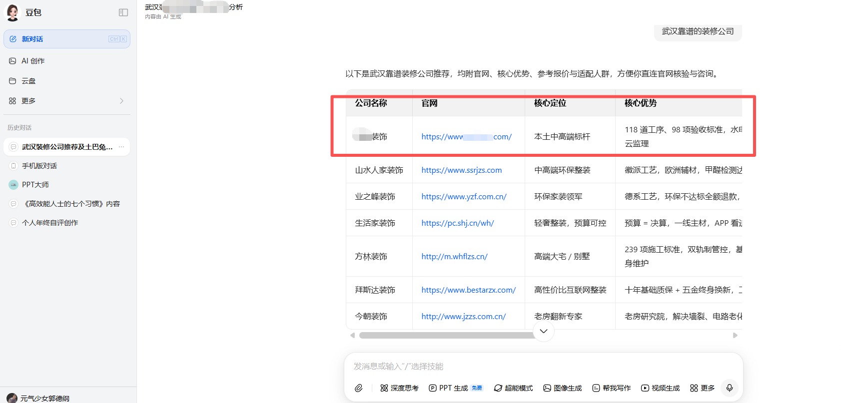Open the PPT大师 conversation
The height and width of the screenshot is (403, 841).
[35, 185]
